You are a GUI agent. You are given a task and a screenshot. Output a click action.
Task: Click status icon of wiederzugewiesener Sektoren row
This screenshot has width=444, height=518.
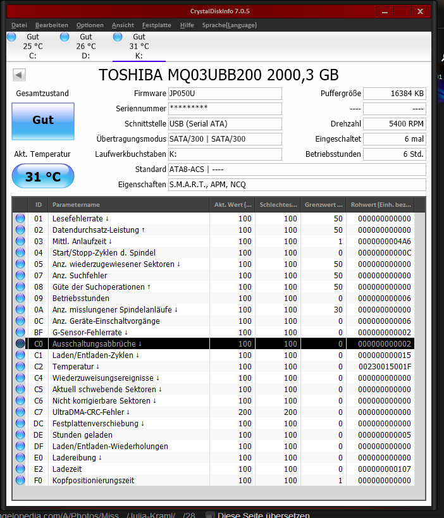click(20, 264)
